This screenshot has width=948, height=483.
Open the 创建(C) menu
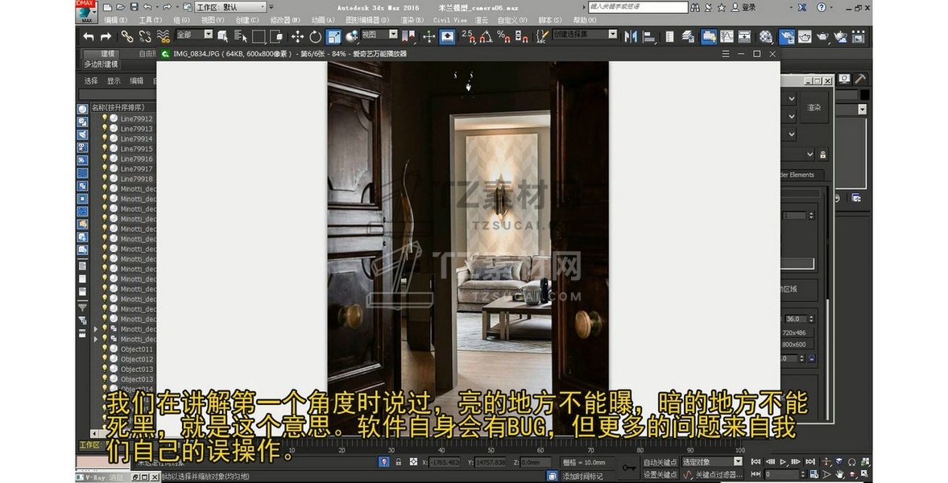[247, 20]
